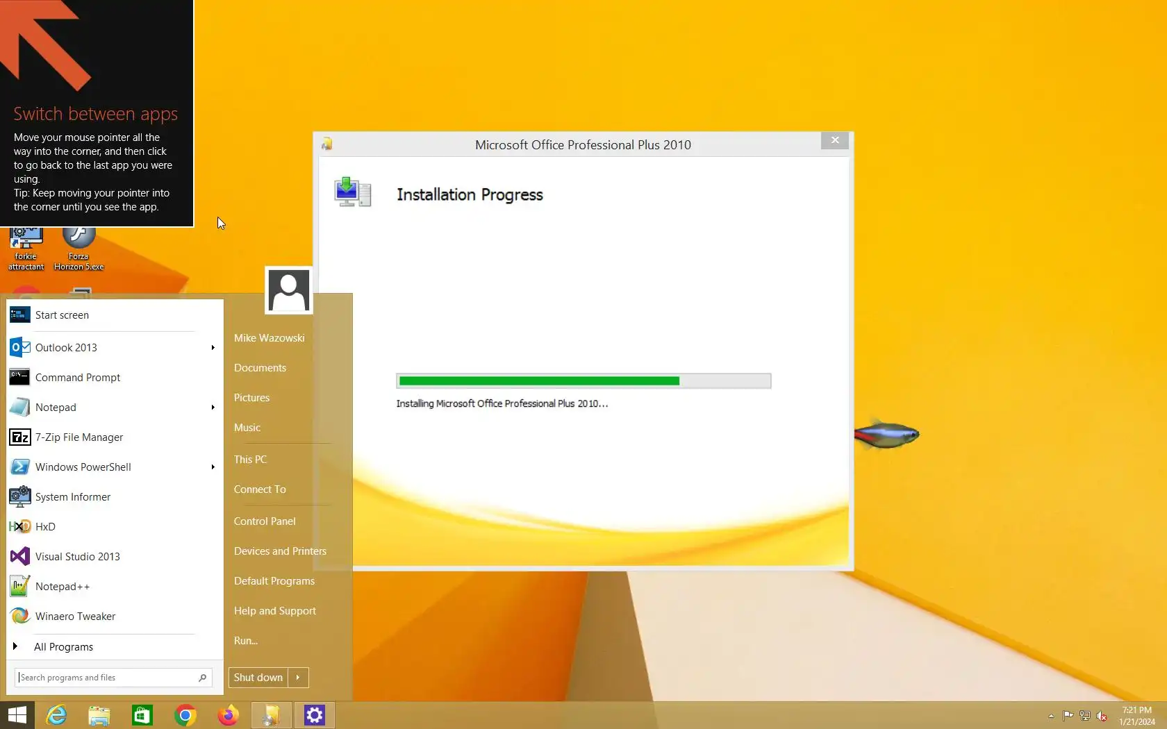Open This PC from the Start menu
Screen dimensions: 1167x729
tap(250, 460)
